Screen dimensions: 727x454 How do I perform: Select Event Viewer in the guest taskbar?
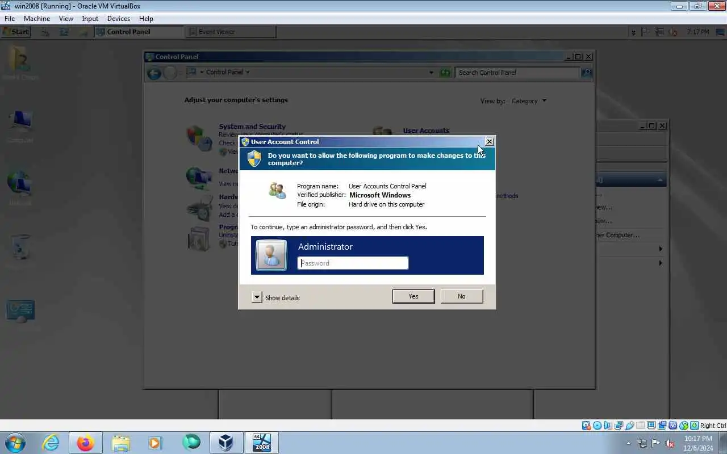tap(231, 32)
